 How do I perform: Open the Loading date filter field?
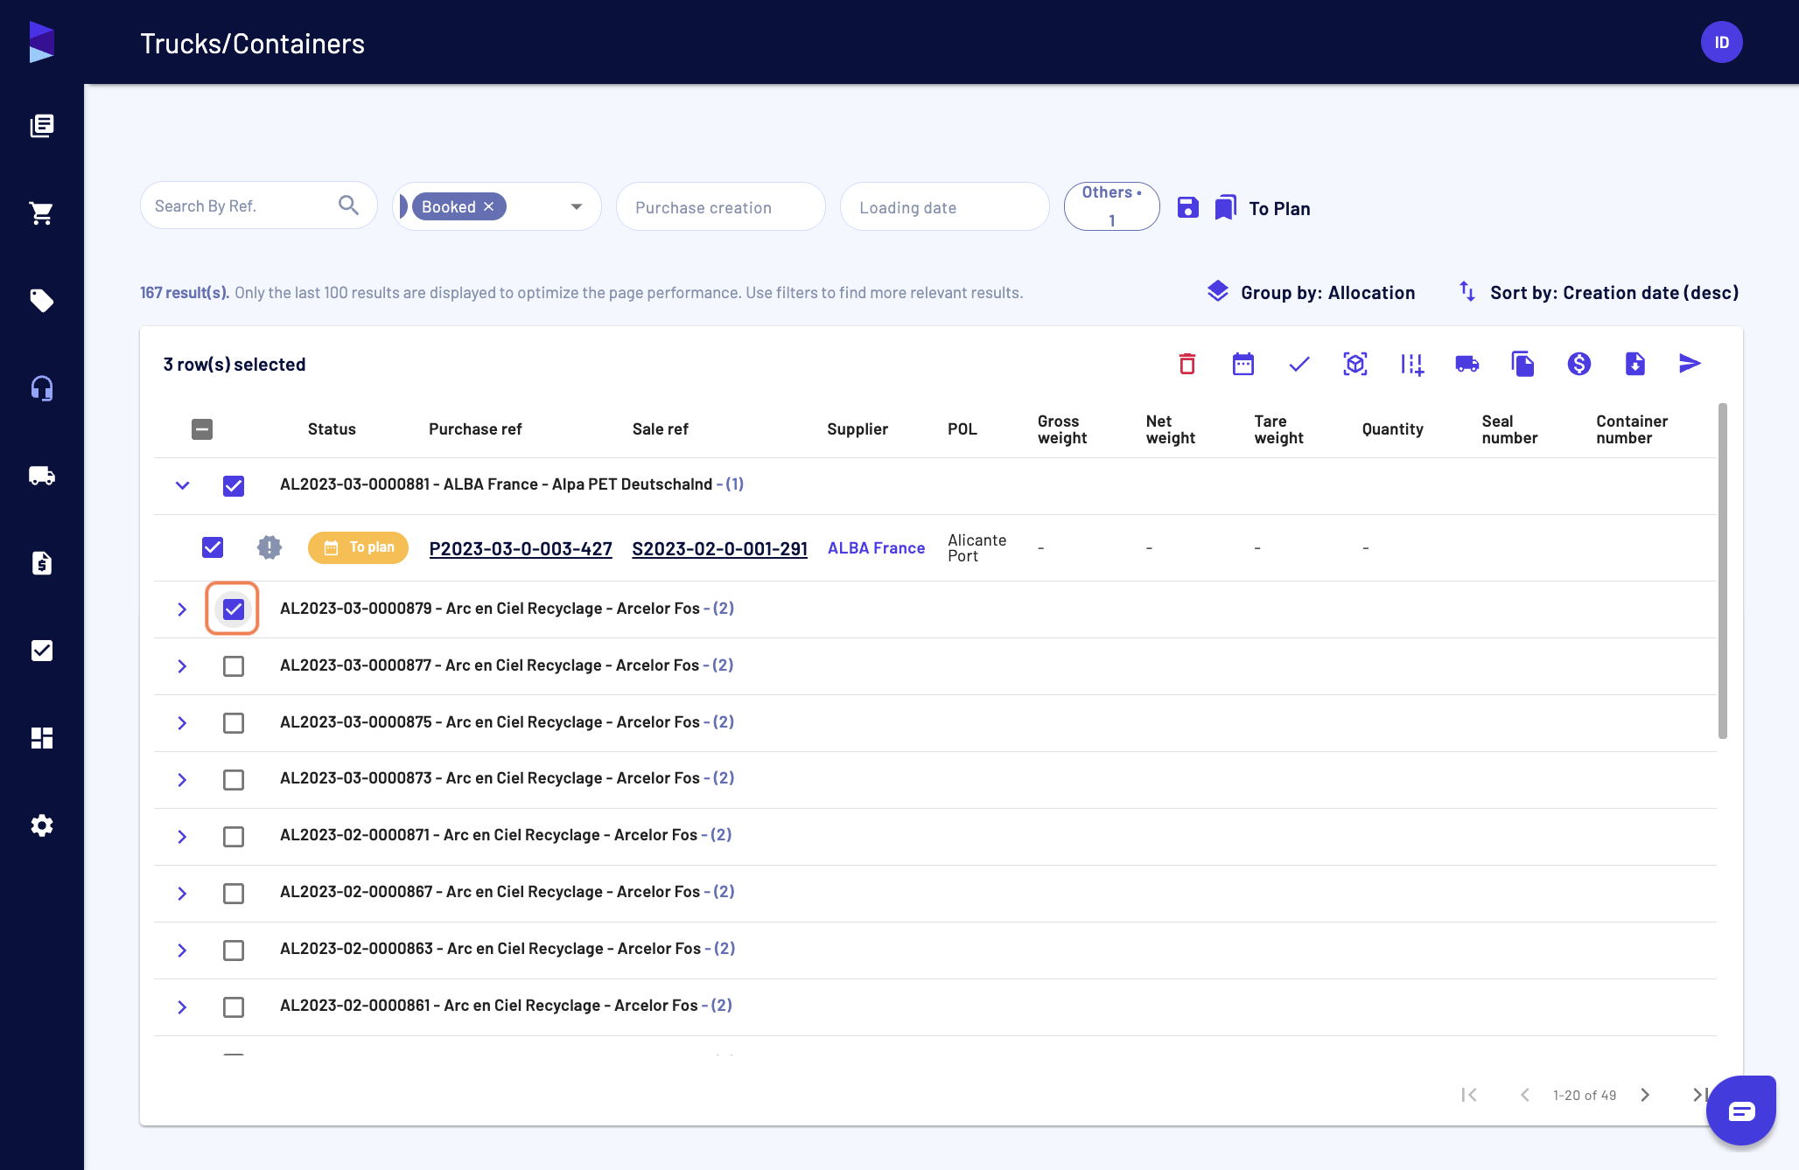(x=944, y=206)
